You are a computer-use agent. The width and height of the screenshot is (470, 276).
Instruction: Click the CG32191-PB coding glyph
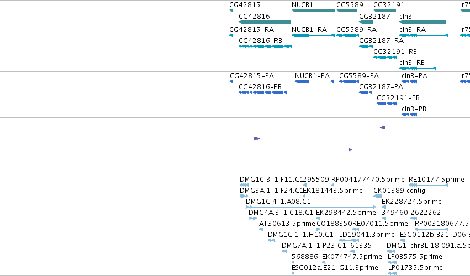(x=387, y=104)
